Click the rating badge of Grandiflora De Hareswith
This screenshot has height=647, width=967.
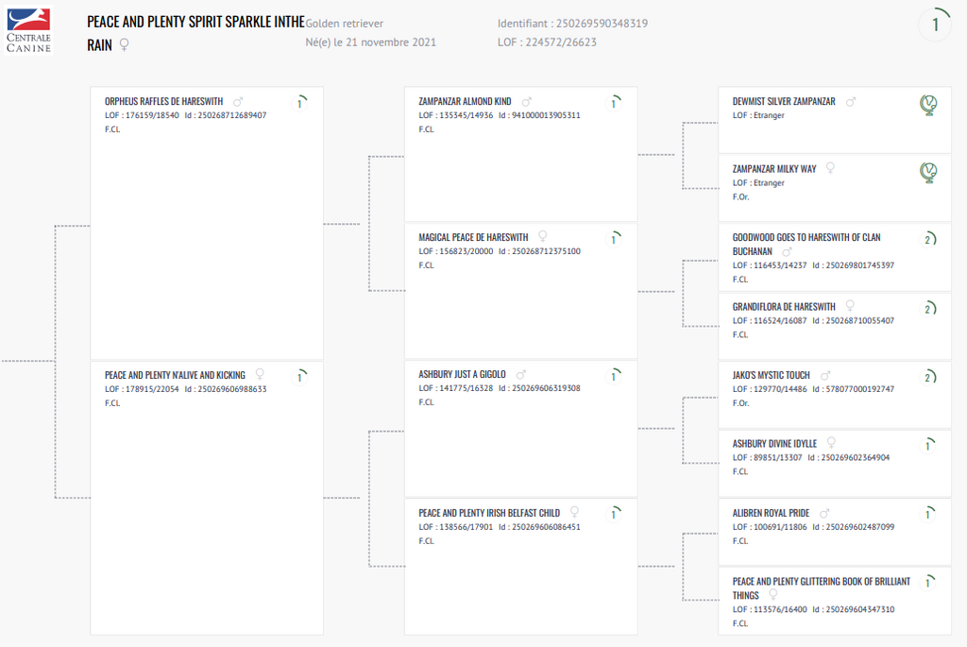927,309
